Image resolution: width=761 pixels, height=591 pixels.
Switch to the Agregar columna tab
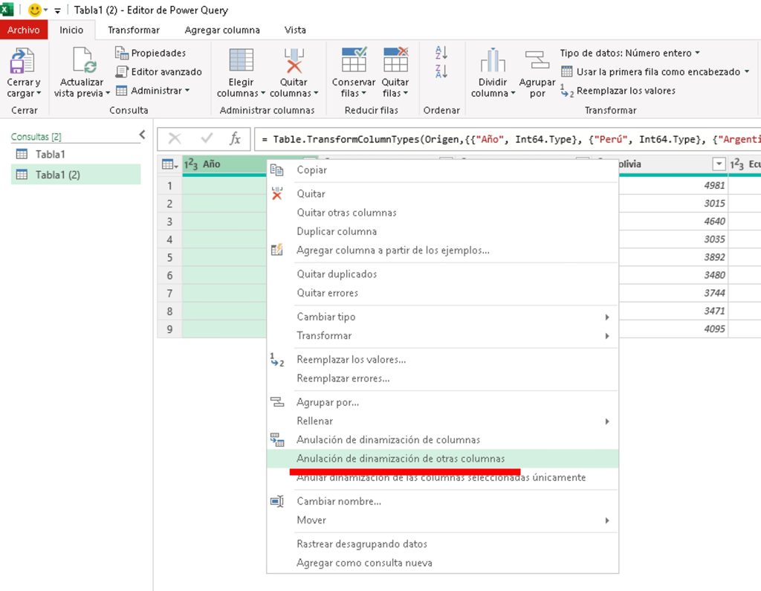[x=221, y=30]
